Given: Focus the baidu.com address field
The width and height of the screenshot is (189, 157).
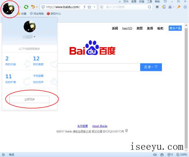Looking at the screenshot, I should (63, 7).
